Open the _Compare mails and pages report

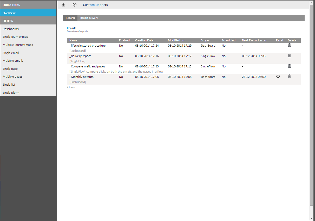point(87,66)
